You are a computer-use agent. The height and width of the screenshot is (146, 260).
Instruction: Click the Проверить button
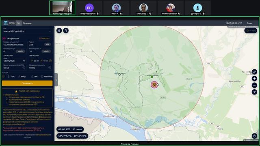[x=27, y=83]
